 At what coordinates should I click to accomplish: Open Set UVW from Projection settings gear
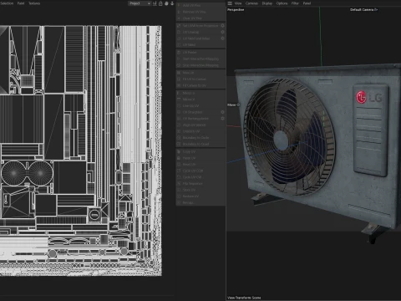[222, 26]
